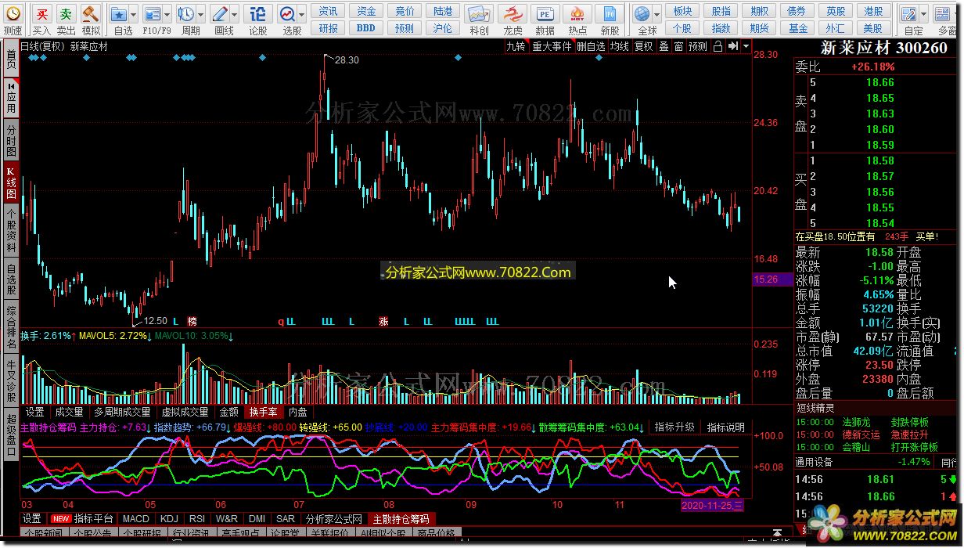
Task: Click the 卖出 sell icon
Action: [x=67, y=14]
